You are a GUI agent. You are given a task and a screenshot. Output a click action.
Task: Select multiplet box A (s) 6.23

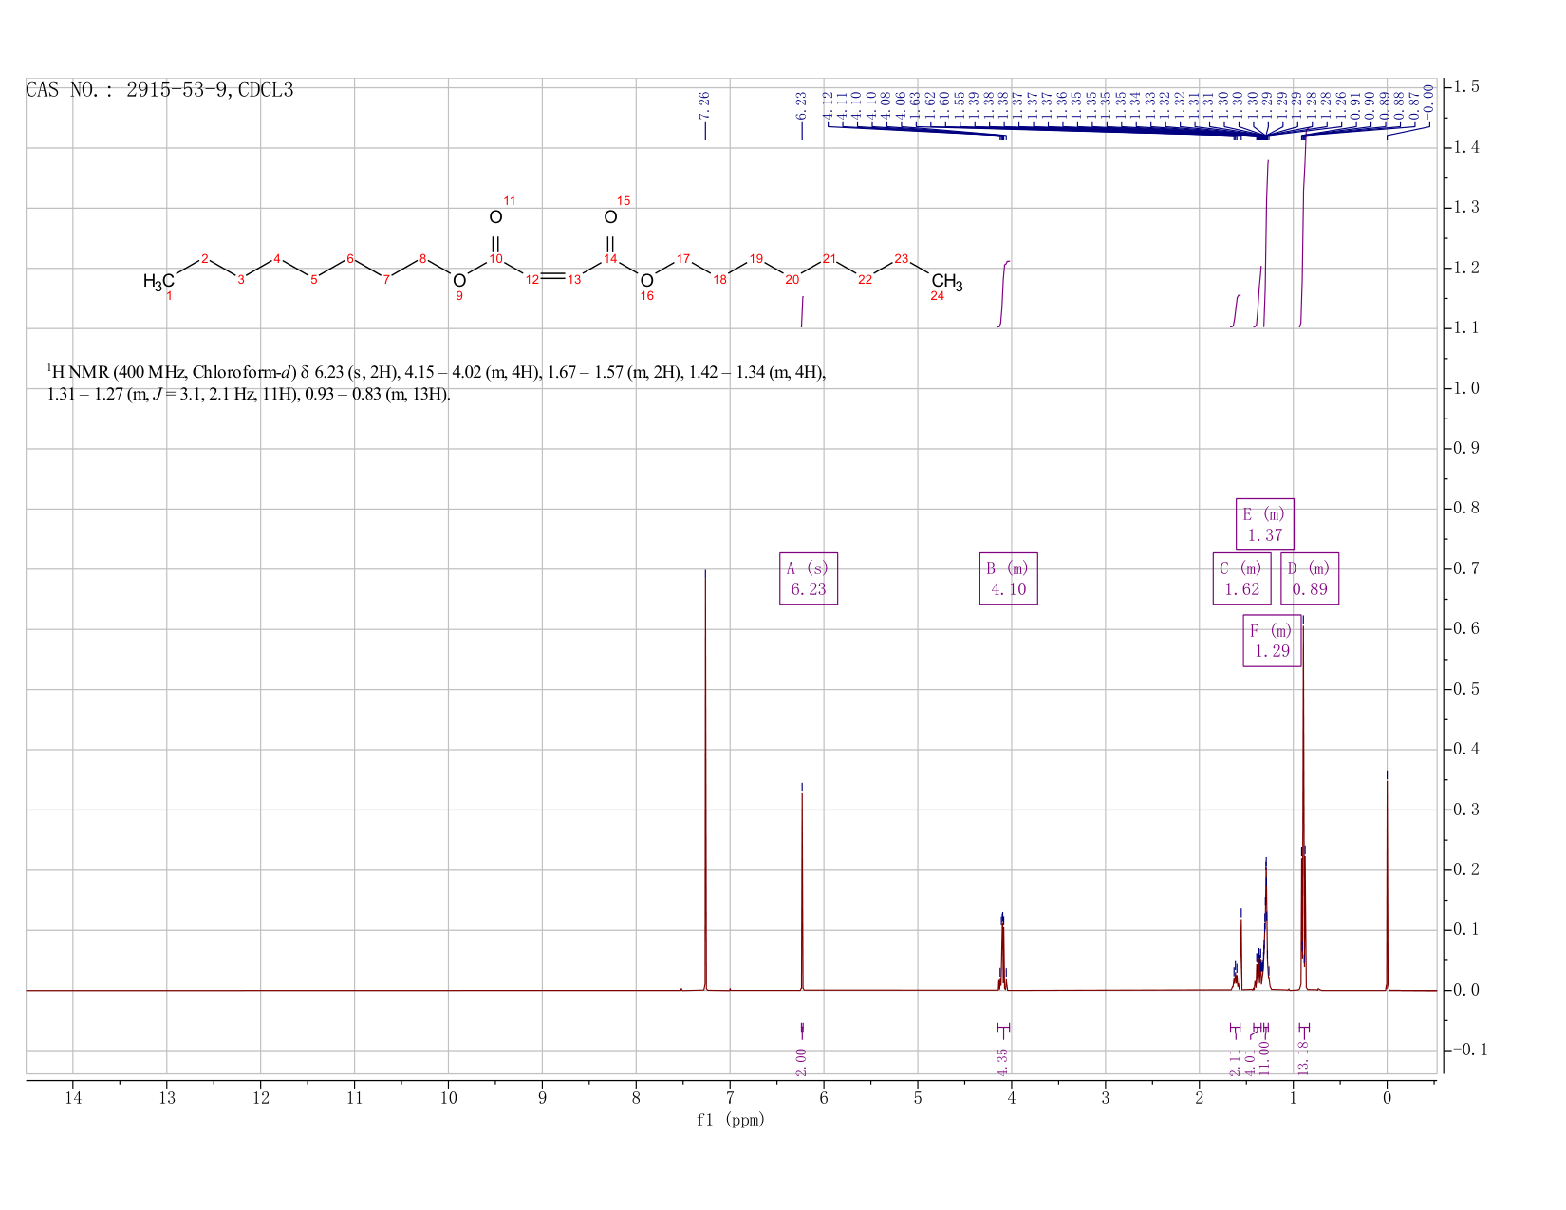click(809, 578)
